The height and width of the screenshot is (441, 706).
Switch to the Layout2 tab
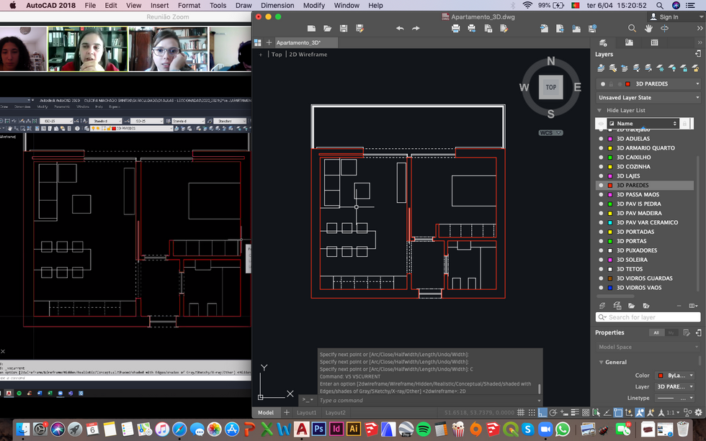coord(336,412)
